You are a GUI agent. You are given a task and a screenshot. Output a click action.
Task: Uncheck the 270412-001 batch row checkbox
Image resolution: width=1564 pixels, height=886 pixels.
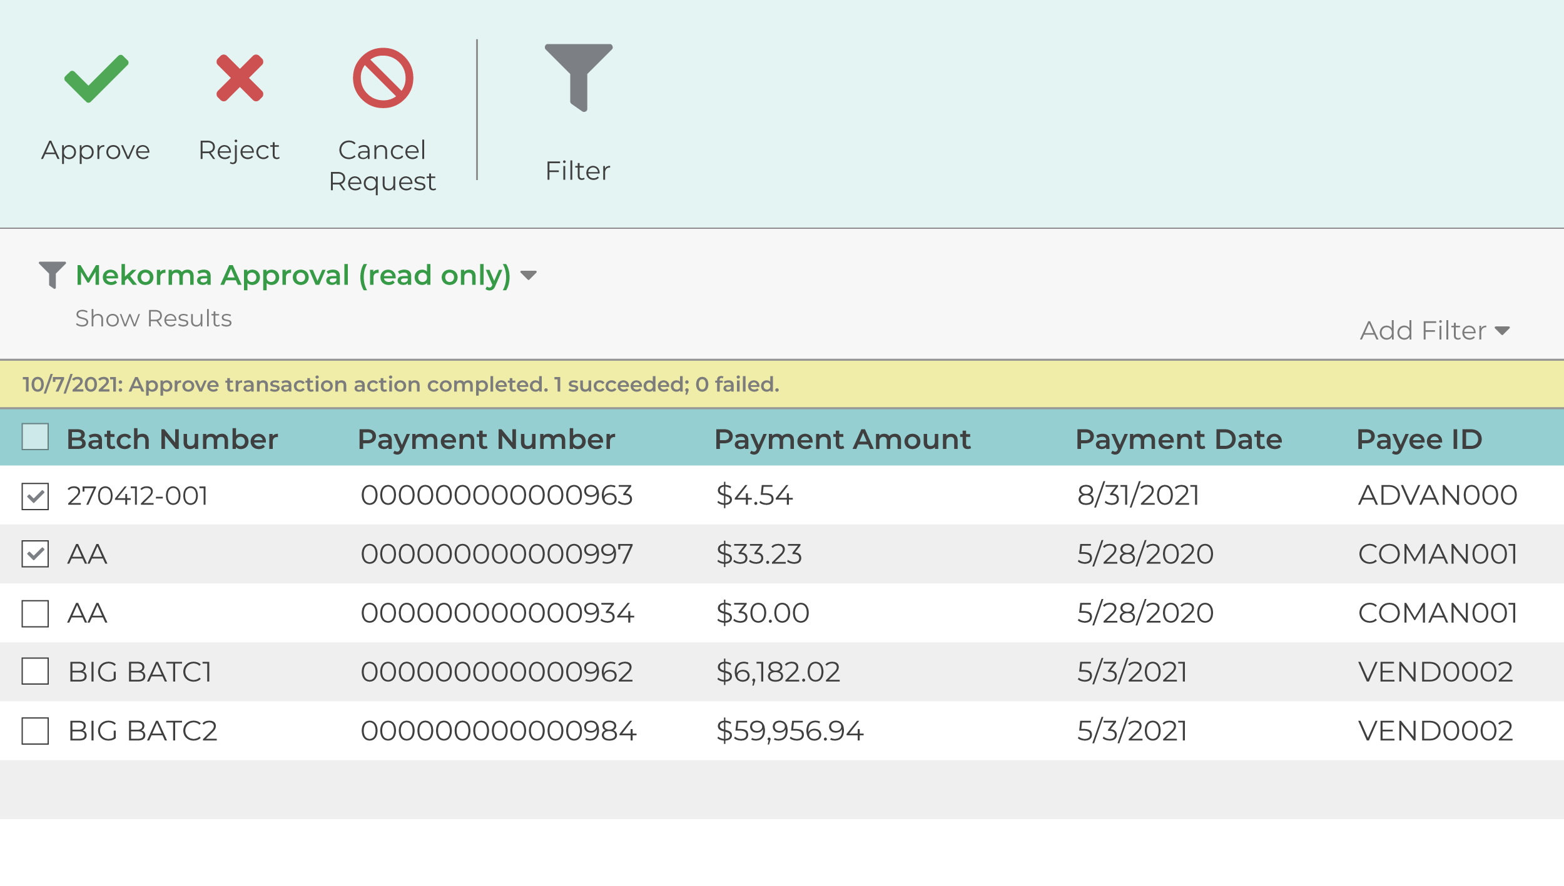(x=35, y=496)
